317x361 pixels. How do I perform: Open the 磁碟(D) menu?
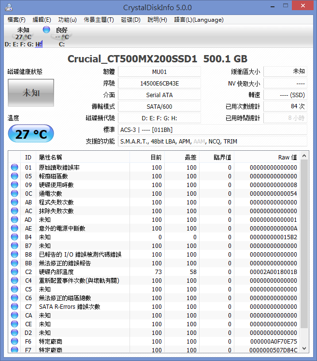(131, 20)
